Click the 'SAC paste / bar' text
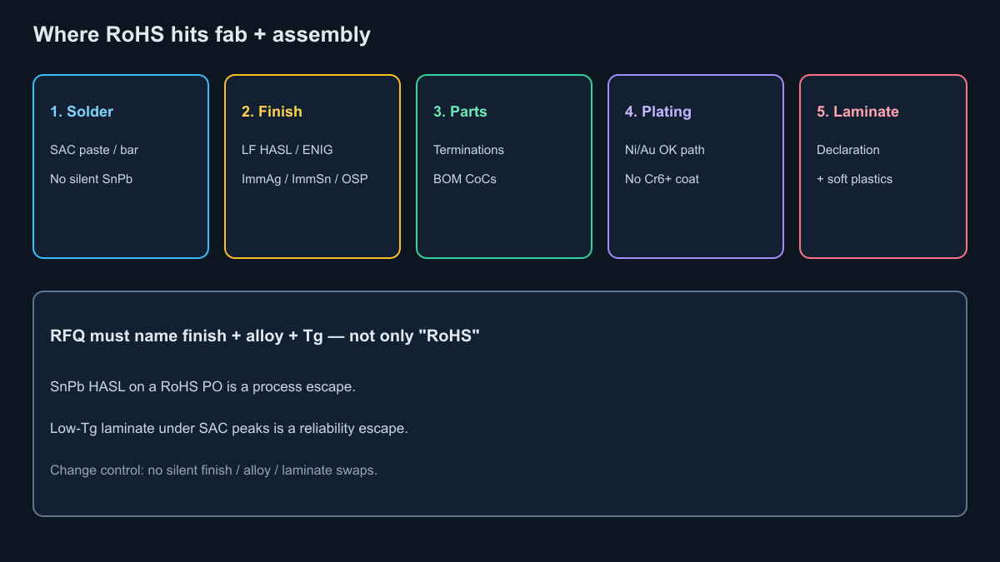Screen dimensions: 1000x562 [x=94, y=150]
